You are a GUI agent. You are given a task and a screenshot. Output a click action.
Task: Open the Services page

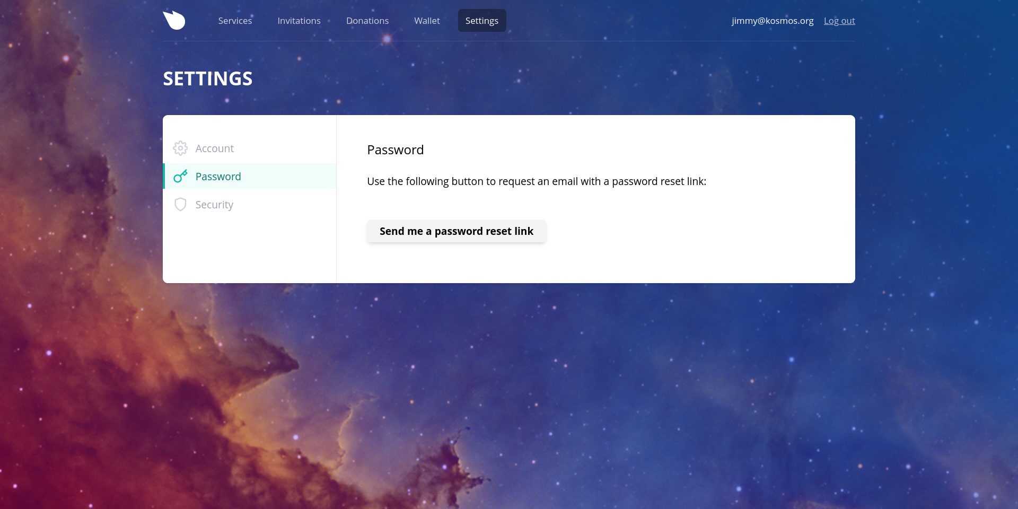(x=235, y=21)
